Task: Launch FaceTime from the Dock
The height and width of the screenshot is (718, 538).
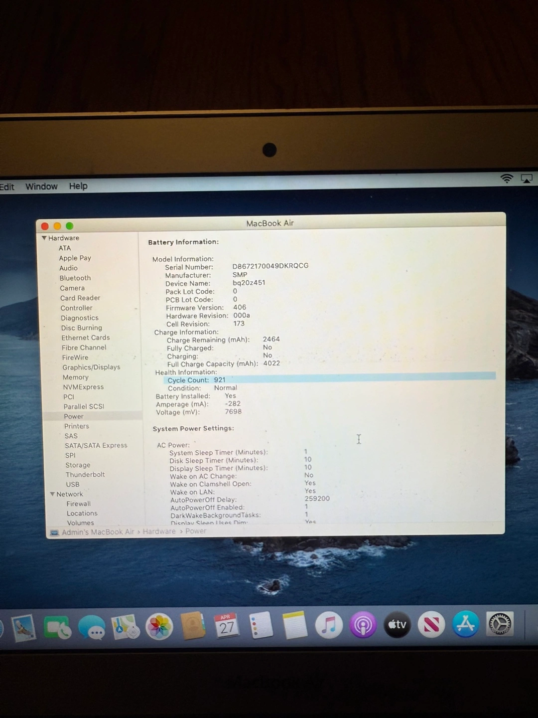Action: pos(58,627)
